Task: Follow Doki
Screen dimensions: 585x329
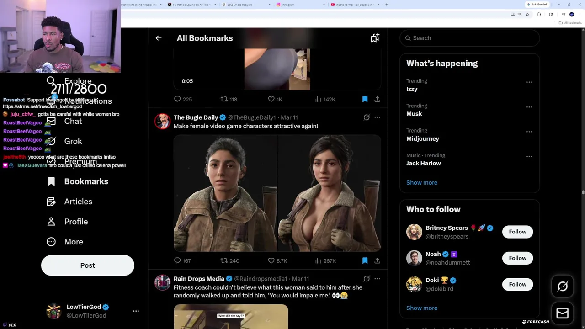Action: pyautogui.click(x=518, y=284)
